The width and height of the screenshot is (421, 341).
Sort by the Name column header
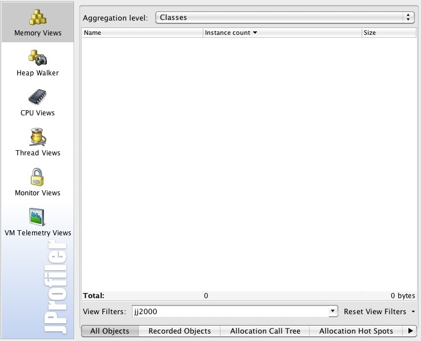[143, 33]
